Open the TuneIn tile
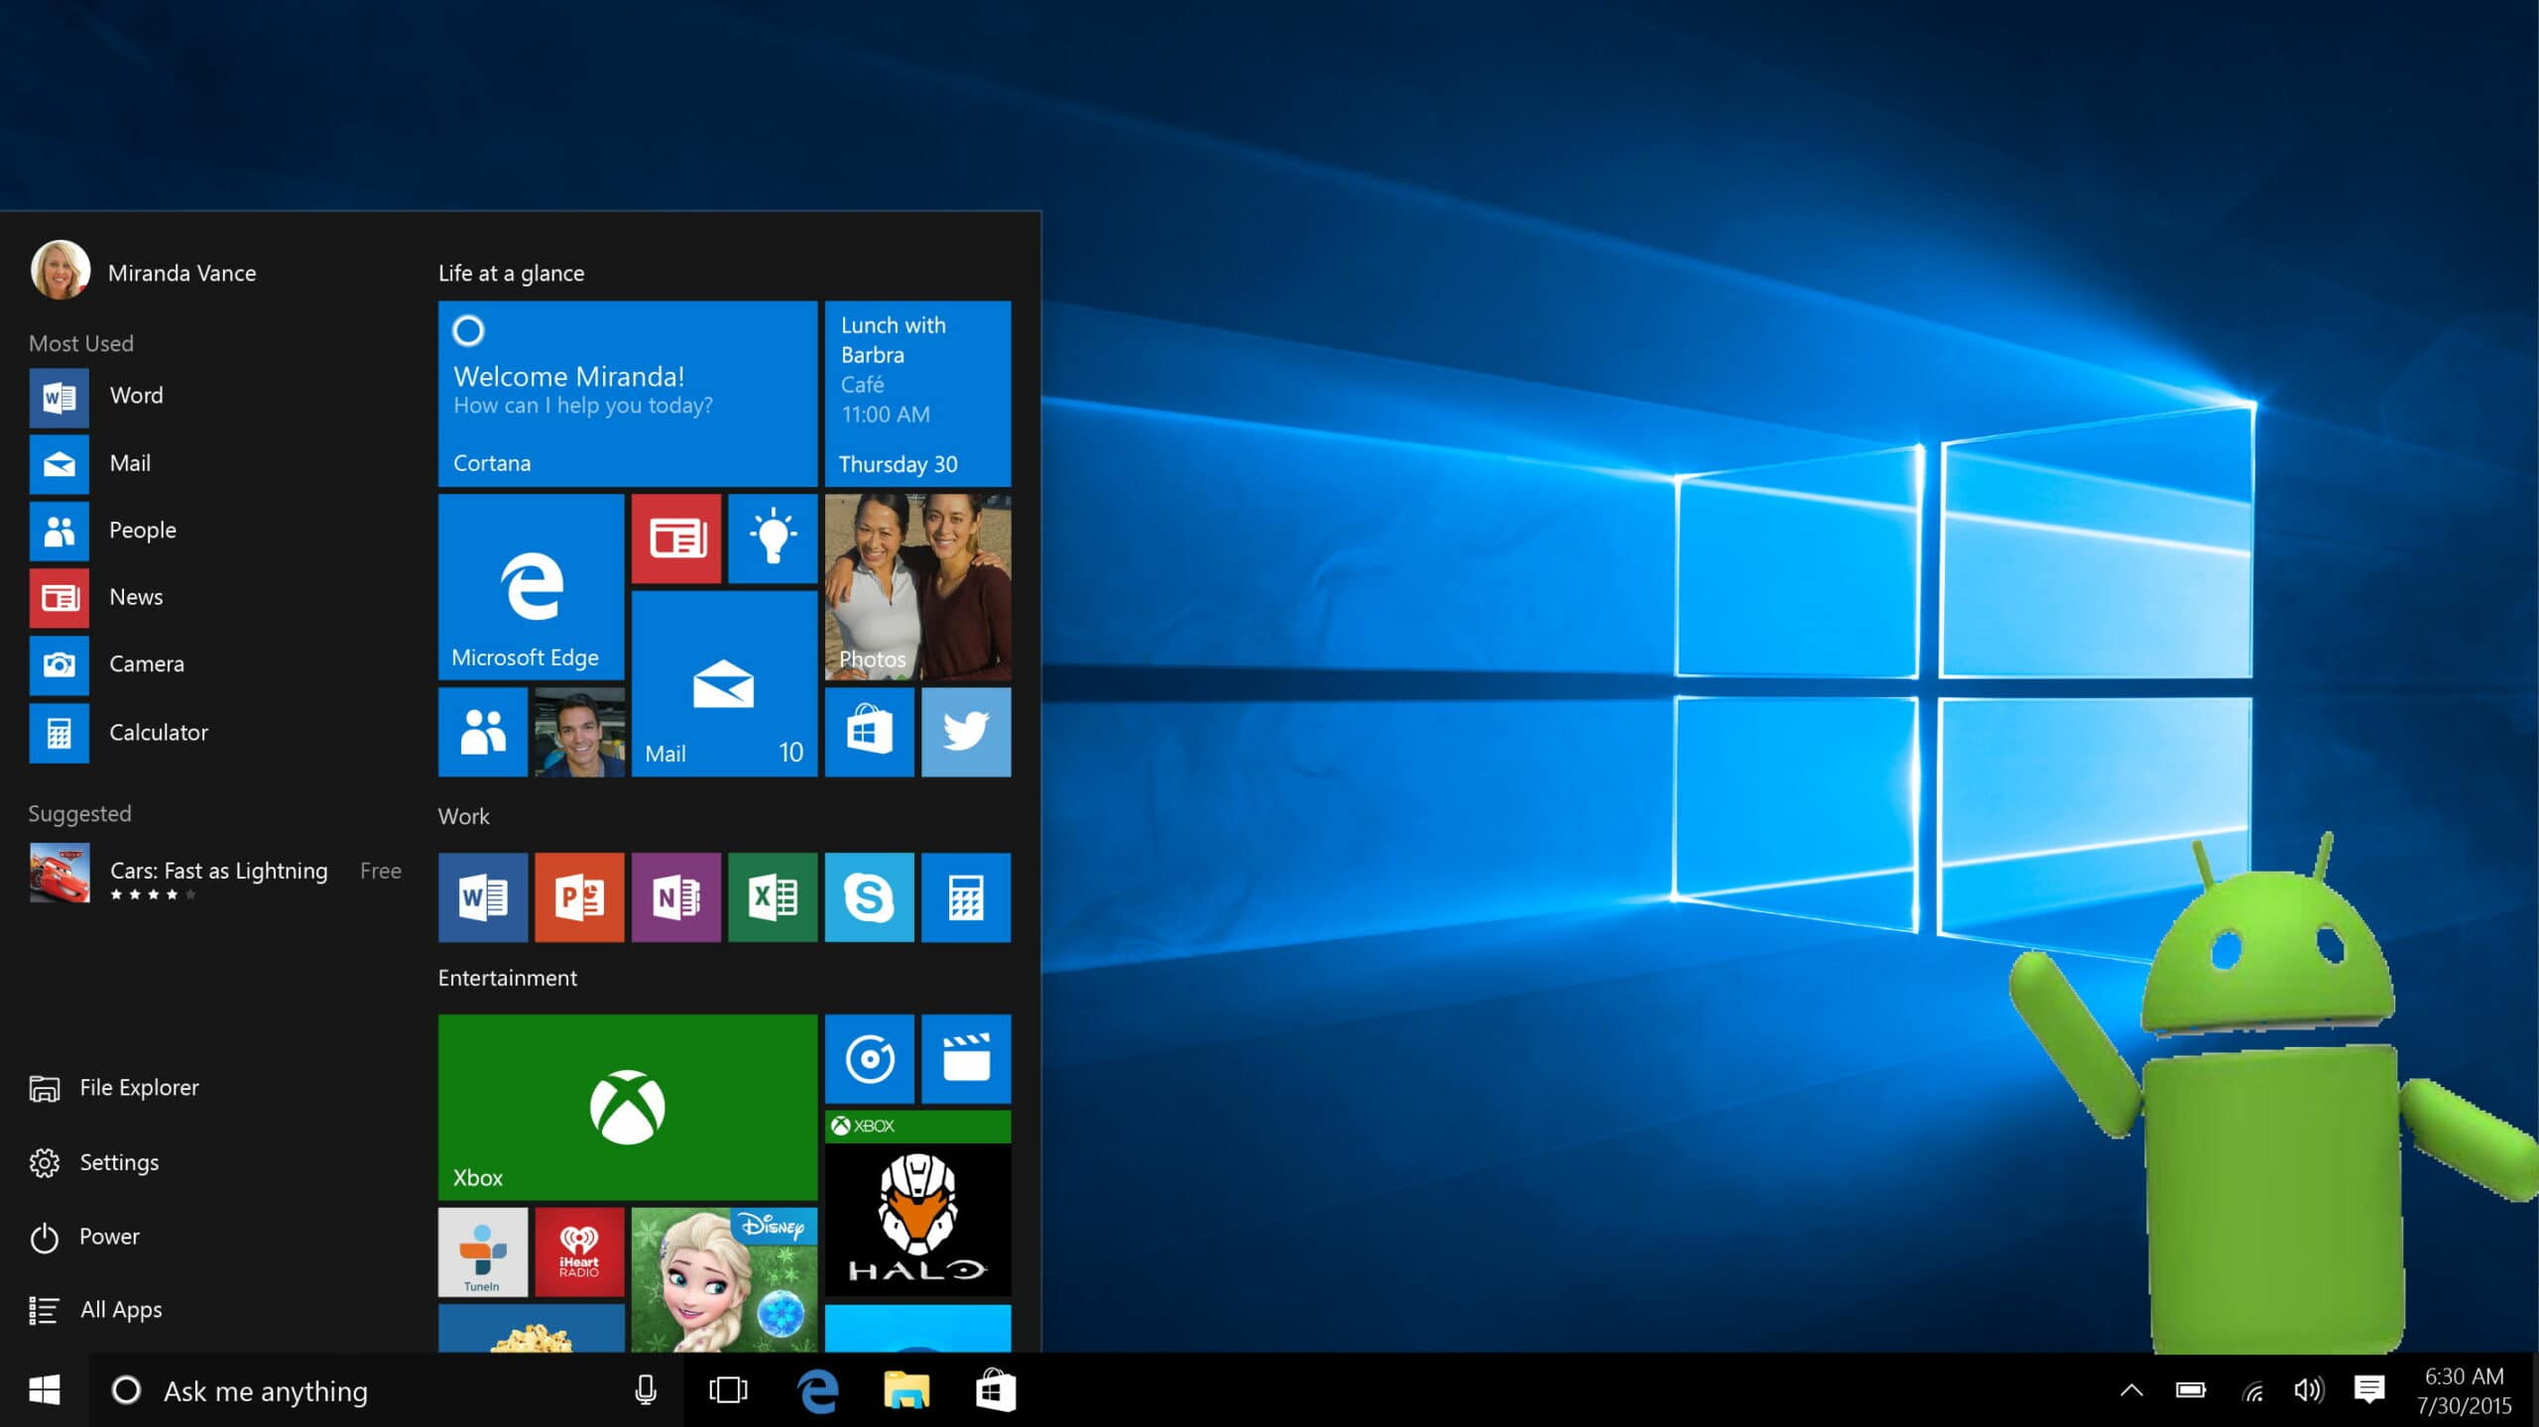The width and height of the screenshot is (2539, 1427). click(483, 1252)
